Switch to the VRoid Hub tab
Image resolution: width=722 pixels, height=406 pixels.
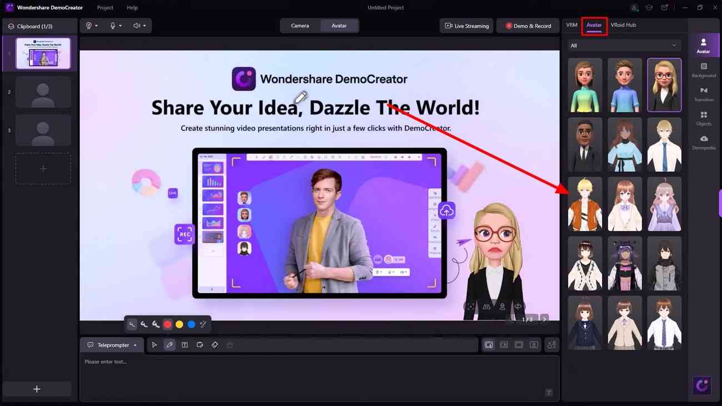(623, 25)
